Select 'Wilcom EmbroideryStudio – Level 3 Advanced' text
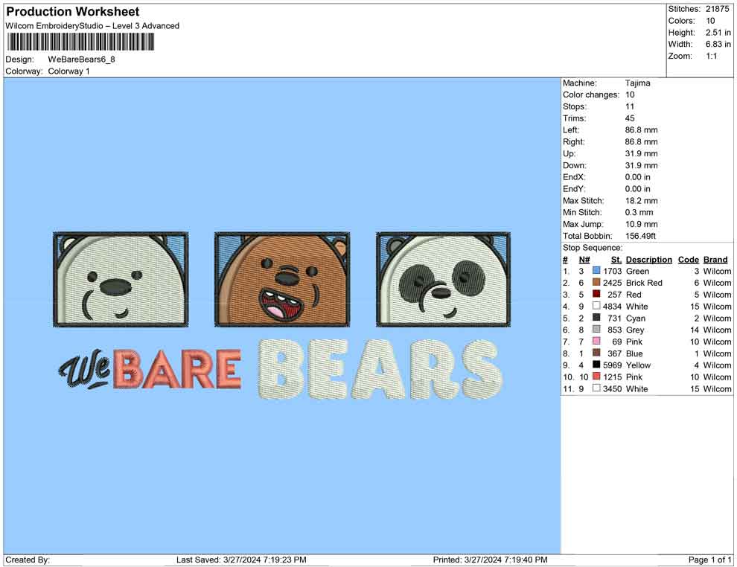737x567 pixels. coord(92,26)
